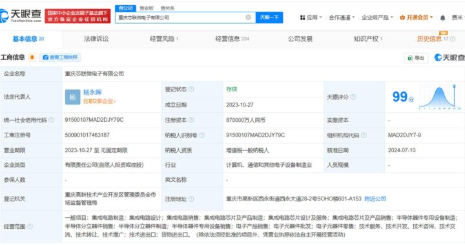Click the Tianyancha logo at top left

tap(21, 15)
